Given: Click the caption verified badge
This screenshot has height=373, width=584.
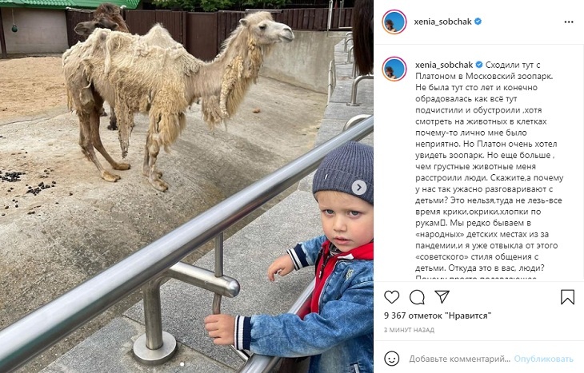Looking at the screenshot, I should click(479, 65).
